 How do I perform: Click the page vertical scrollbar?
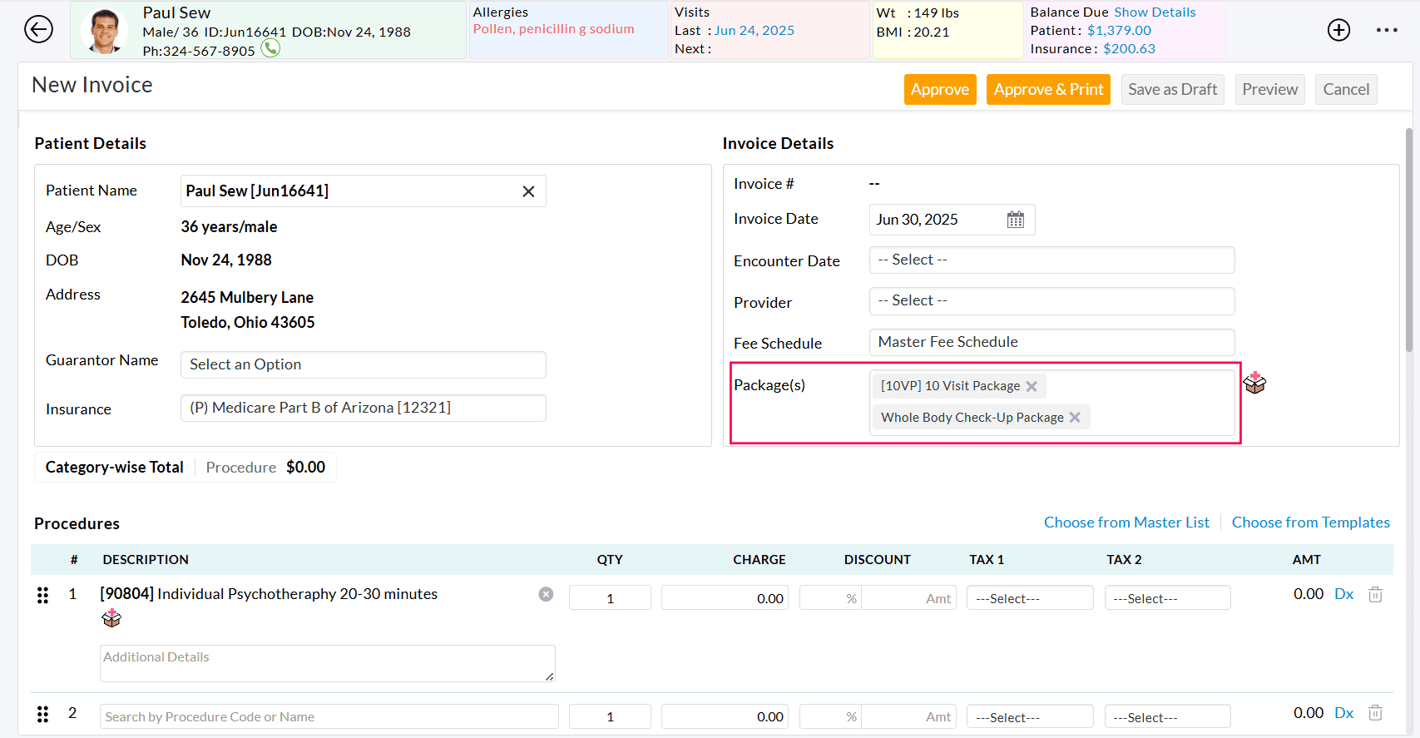pos(1408,240)
